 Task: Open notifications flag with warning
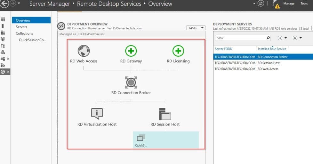tap(276, 4)
